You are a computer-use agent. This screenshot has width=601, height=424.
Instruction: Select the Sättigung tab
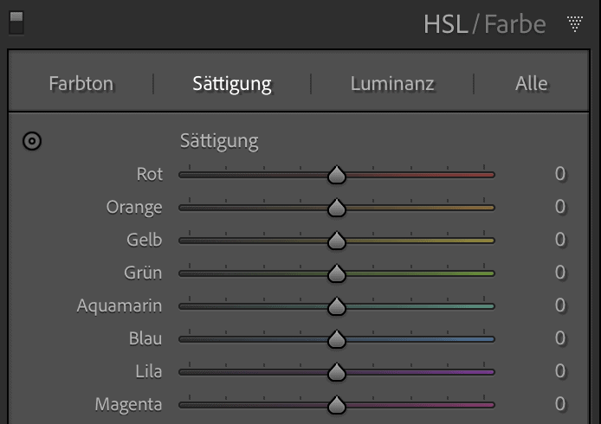[x=232, y=84]
